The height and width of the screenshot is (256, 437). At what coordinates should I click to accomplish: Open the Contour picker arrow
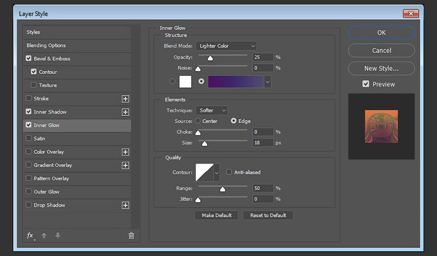(216, 172)
